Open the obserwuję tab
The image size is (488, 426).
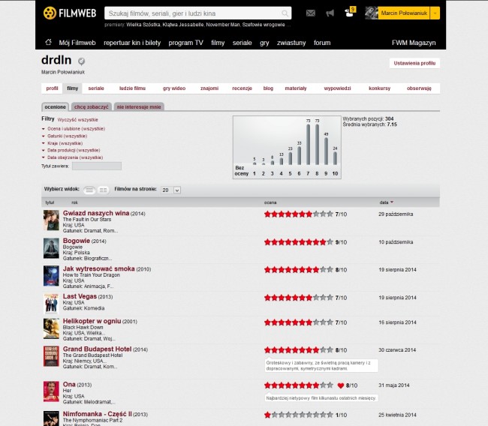click(419, 88)
